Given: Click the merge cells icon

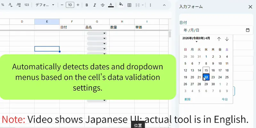Looking at the screenshot, I should click(x=138, y=5).
